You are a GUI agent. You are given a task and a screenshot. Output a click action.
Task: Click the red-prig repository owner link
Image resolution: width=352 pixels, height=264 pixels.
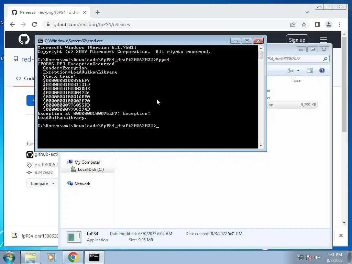click(x=27, y=59)
